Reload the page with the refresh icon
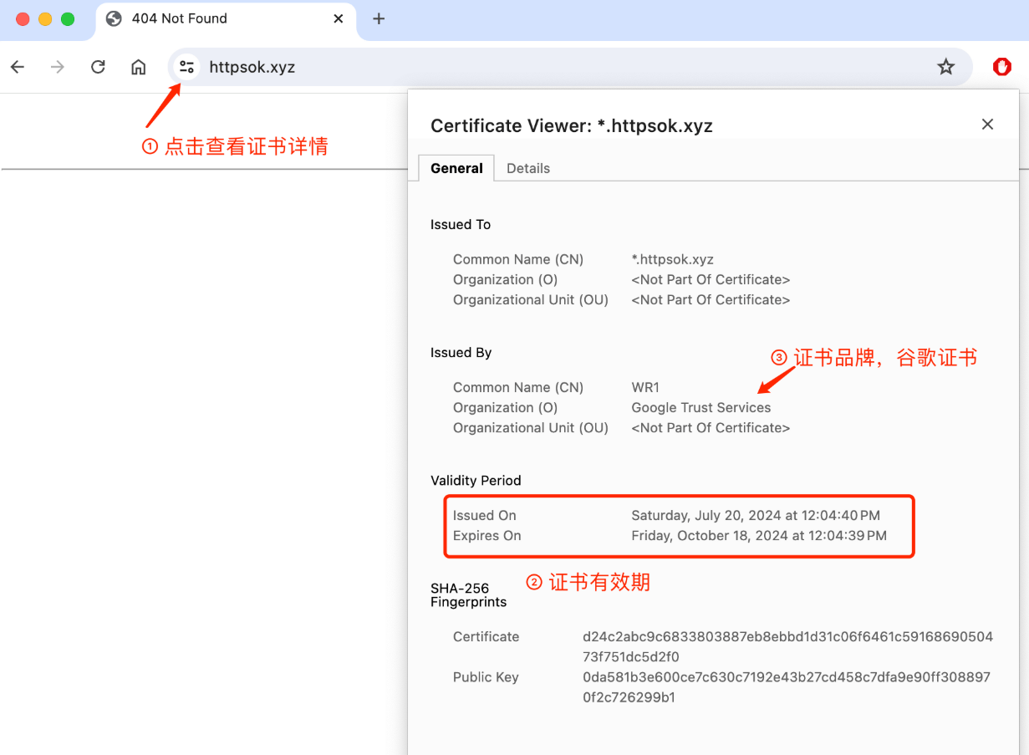Viewport: 1029px width, 755px height. [x=98, y=67]
